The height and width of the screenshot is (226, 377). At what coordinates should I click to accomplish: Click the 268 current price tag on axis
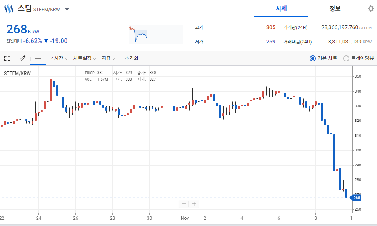(356, 198)
